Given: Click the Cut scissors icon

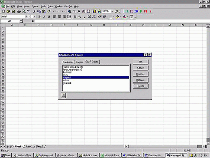Looking at the screenshot, I should (x=34, y=11).
